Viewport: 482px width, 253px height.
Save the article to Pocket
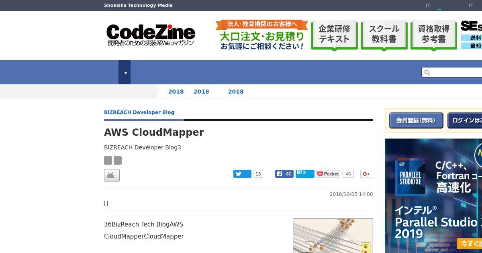pyautogui.click(x=328, y=174)
